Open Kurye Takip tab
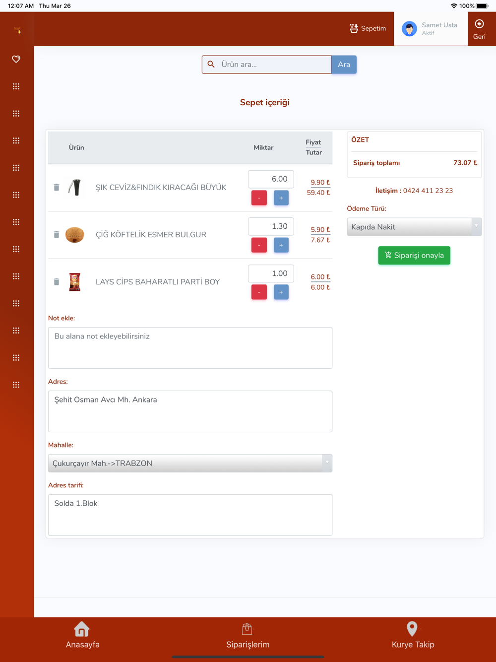Viewport: 496px width, 662px height. coord(413,635)
